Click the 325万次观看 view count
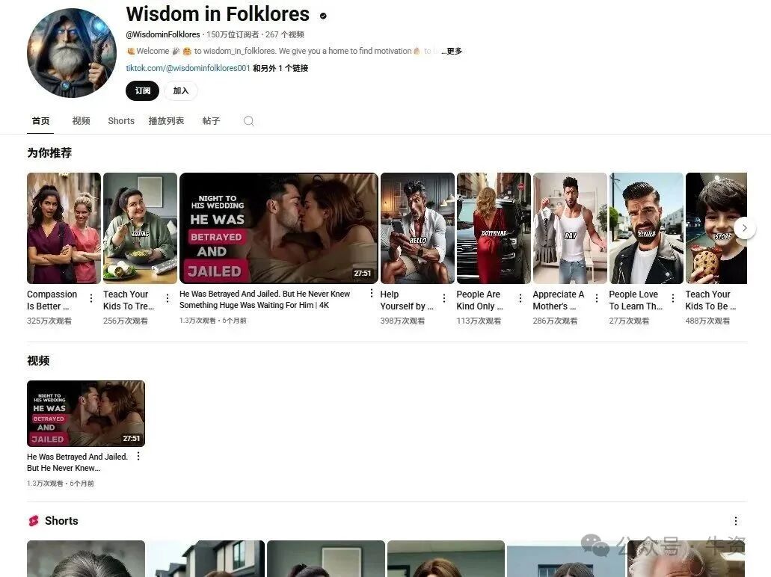 tap(49, 321)
